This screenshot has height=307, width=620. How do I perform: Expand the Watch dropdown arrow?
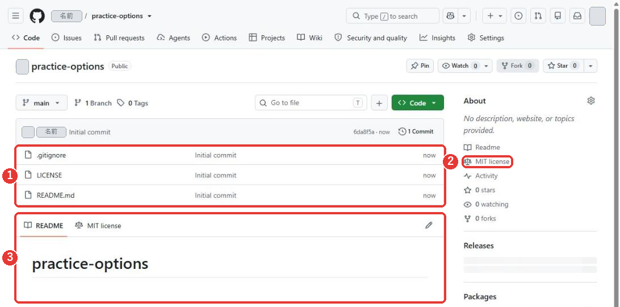(x=487, y=66)
